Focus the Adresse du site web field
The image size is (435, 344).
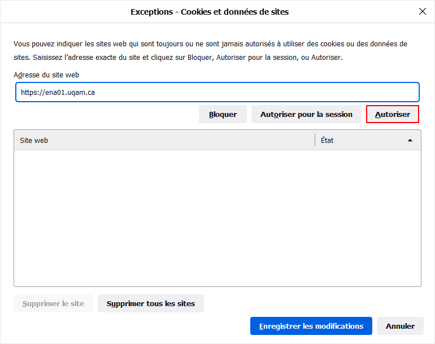(x=217, y=92)
